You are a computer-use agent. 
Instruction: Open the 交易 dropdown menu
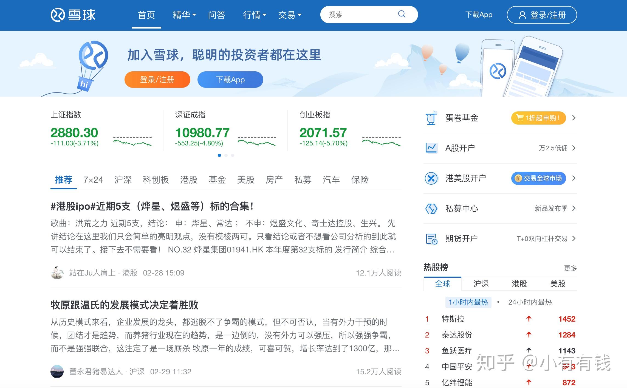290,15
